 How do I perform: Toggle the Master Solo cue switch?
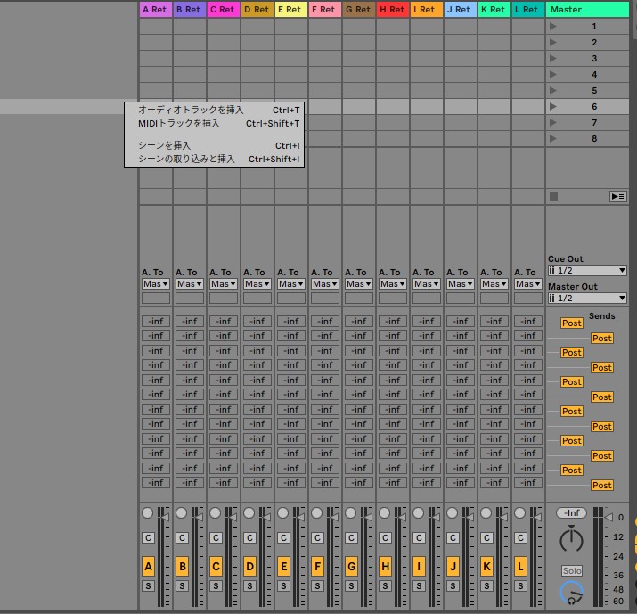pyautogui.click(x=572, y=571)
